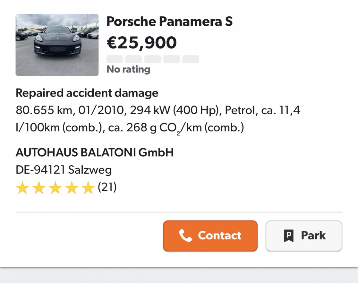The image size is (358, 284).
Task: Click the parking bookmark icon
Action: click(x=288, y=236)
